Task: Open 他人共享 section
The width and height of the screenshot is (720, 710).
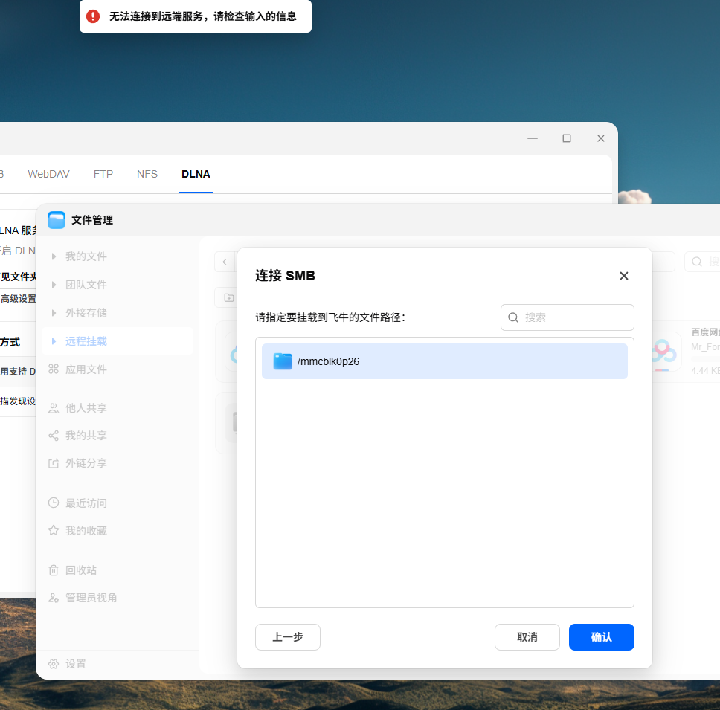Action: point(86,408)
